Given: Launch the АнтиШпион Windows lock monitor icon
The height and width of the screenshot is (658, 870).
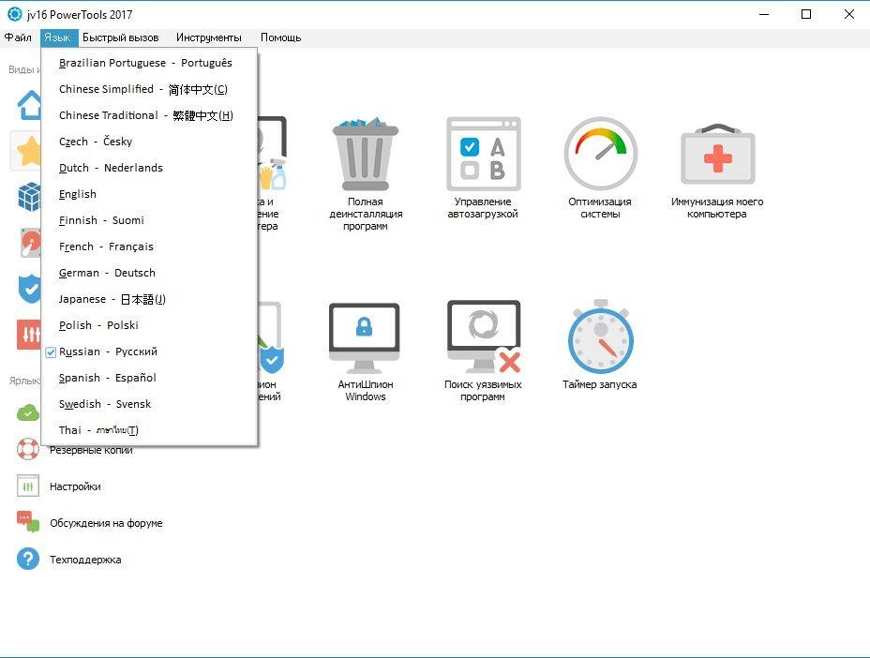Looking at the screenshot, I should pyautogui.click(x=365, y=337).
